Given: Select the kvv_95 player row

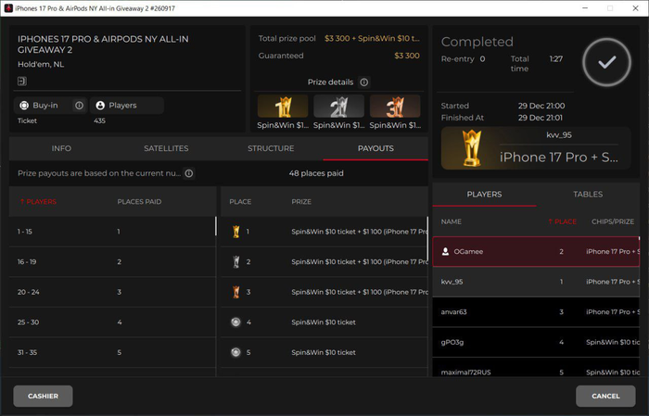Looking at the screenshot, I should [x=536, y=282].
